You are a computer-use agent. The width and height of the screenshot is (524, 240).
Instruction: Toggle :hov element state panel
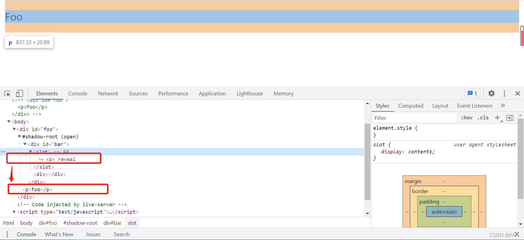point(467,118)
